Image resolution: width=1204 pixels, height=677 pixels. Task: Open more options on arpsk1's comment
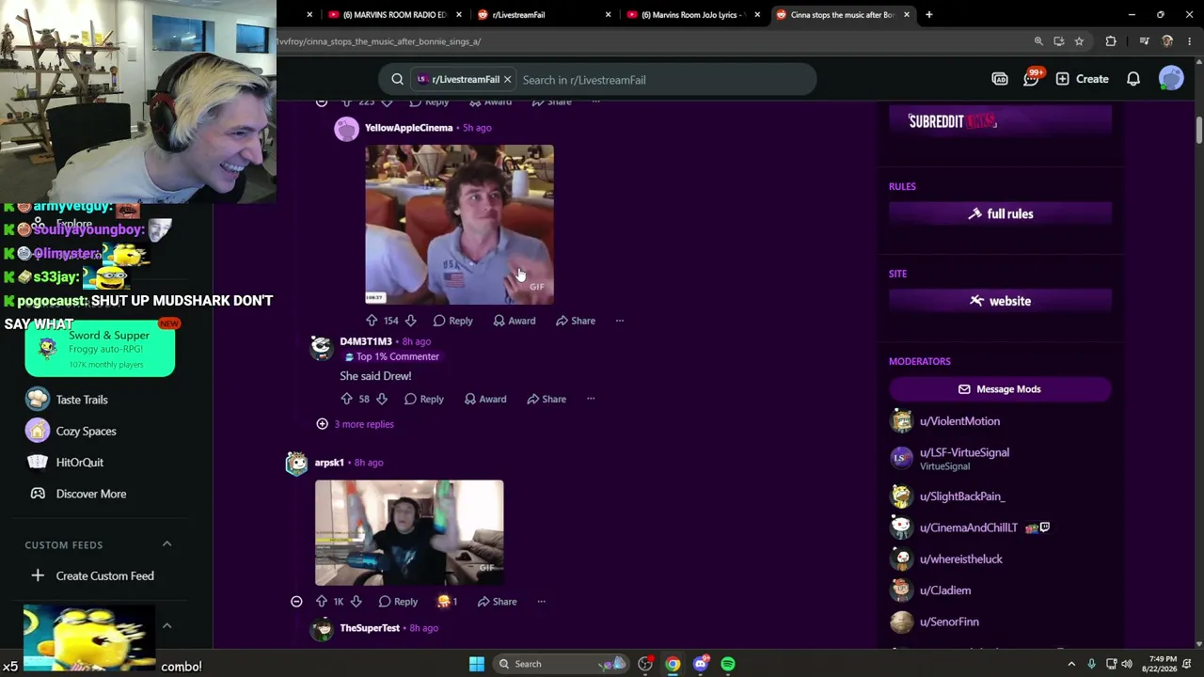541,602
